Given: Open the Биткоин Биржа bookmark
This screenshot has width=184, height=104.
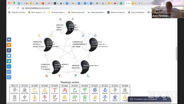Looking at the screenshot, I should pos(57,12).
